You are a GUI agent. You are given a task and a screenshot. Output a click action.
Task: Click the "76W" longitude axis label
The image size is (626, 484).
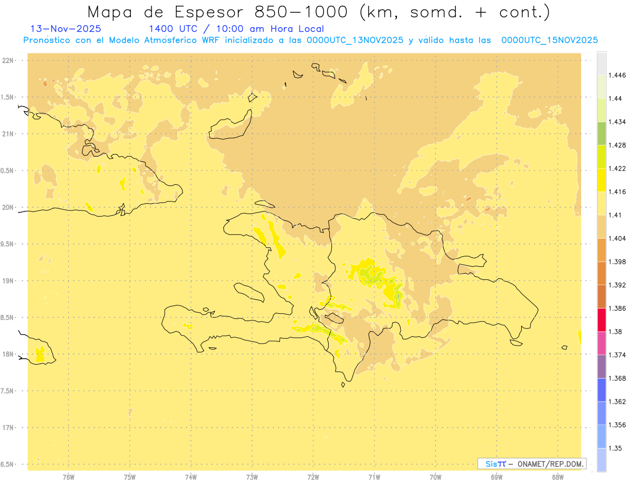(x=68, y=477)
